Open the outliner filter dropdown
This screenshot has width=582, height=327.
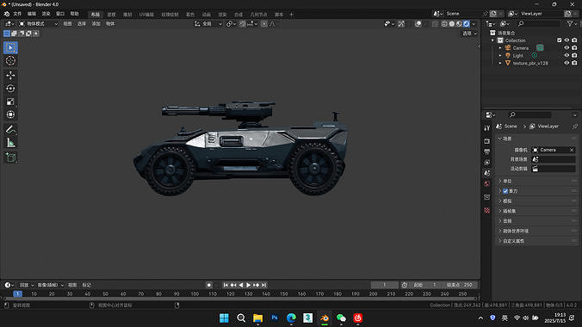[x=572, y=24]
